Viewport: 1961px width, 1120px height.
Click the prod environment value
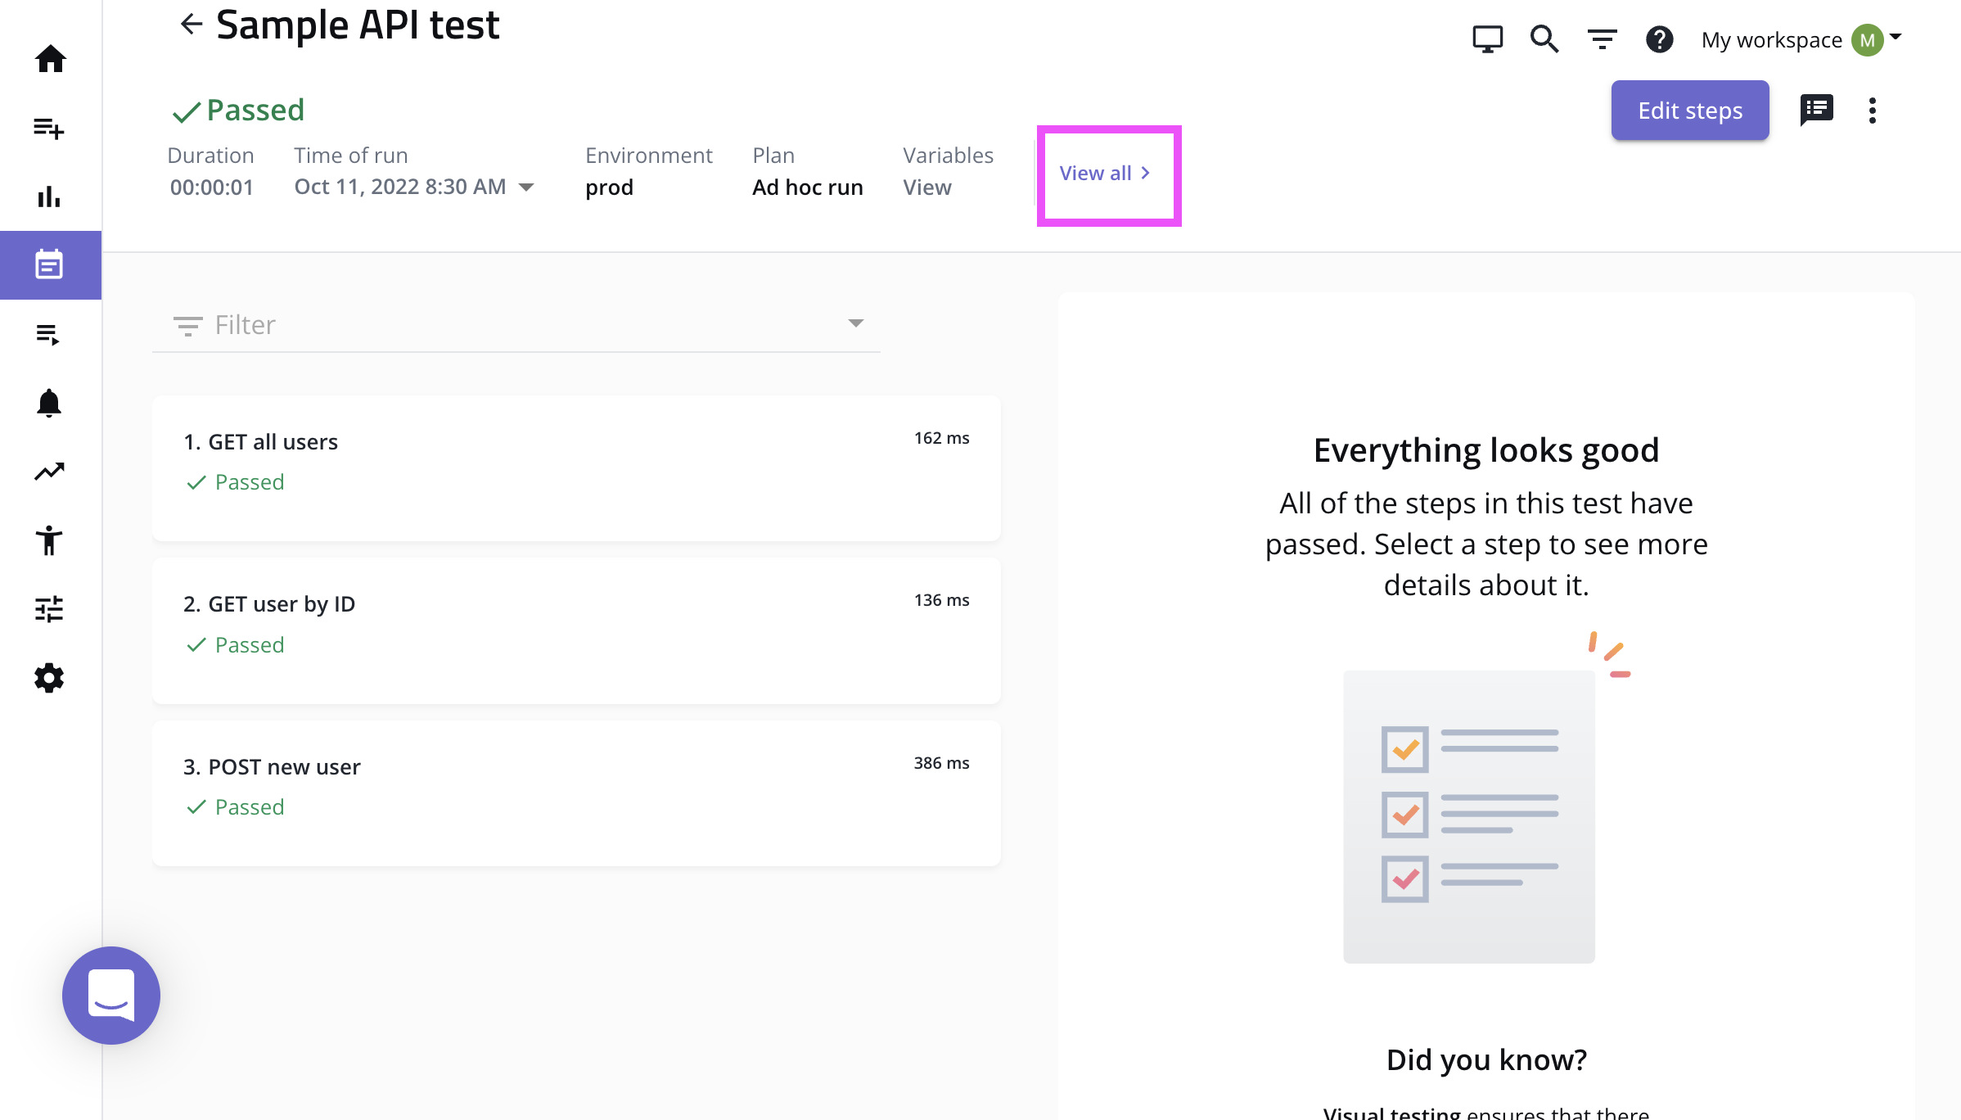[609, 187]
